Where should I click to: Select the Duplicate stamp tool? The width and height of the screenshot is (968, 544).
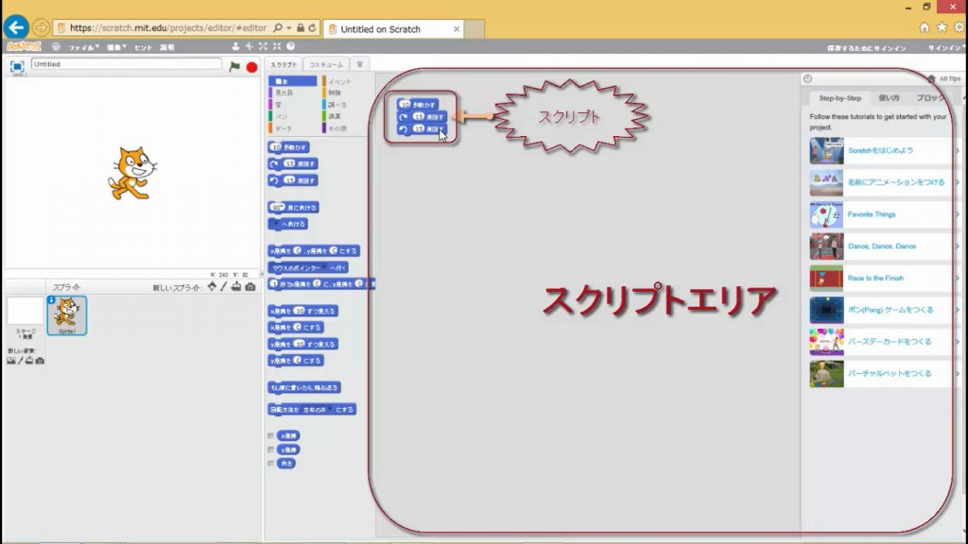(235, 46)
